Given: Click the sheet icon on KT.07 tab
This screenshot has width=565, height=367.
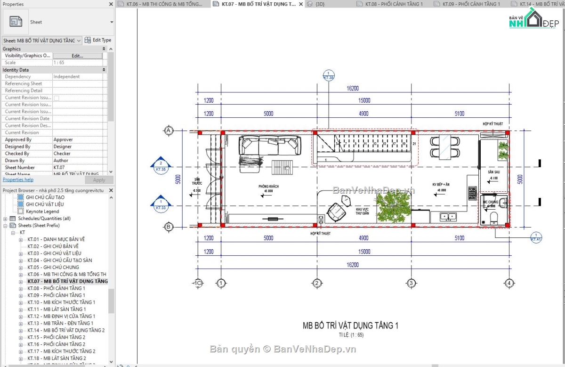Looking at the screenshot, I should (x=216, y=4).
